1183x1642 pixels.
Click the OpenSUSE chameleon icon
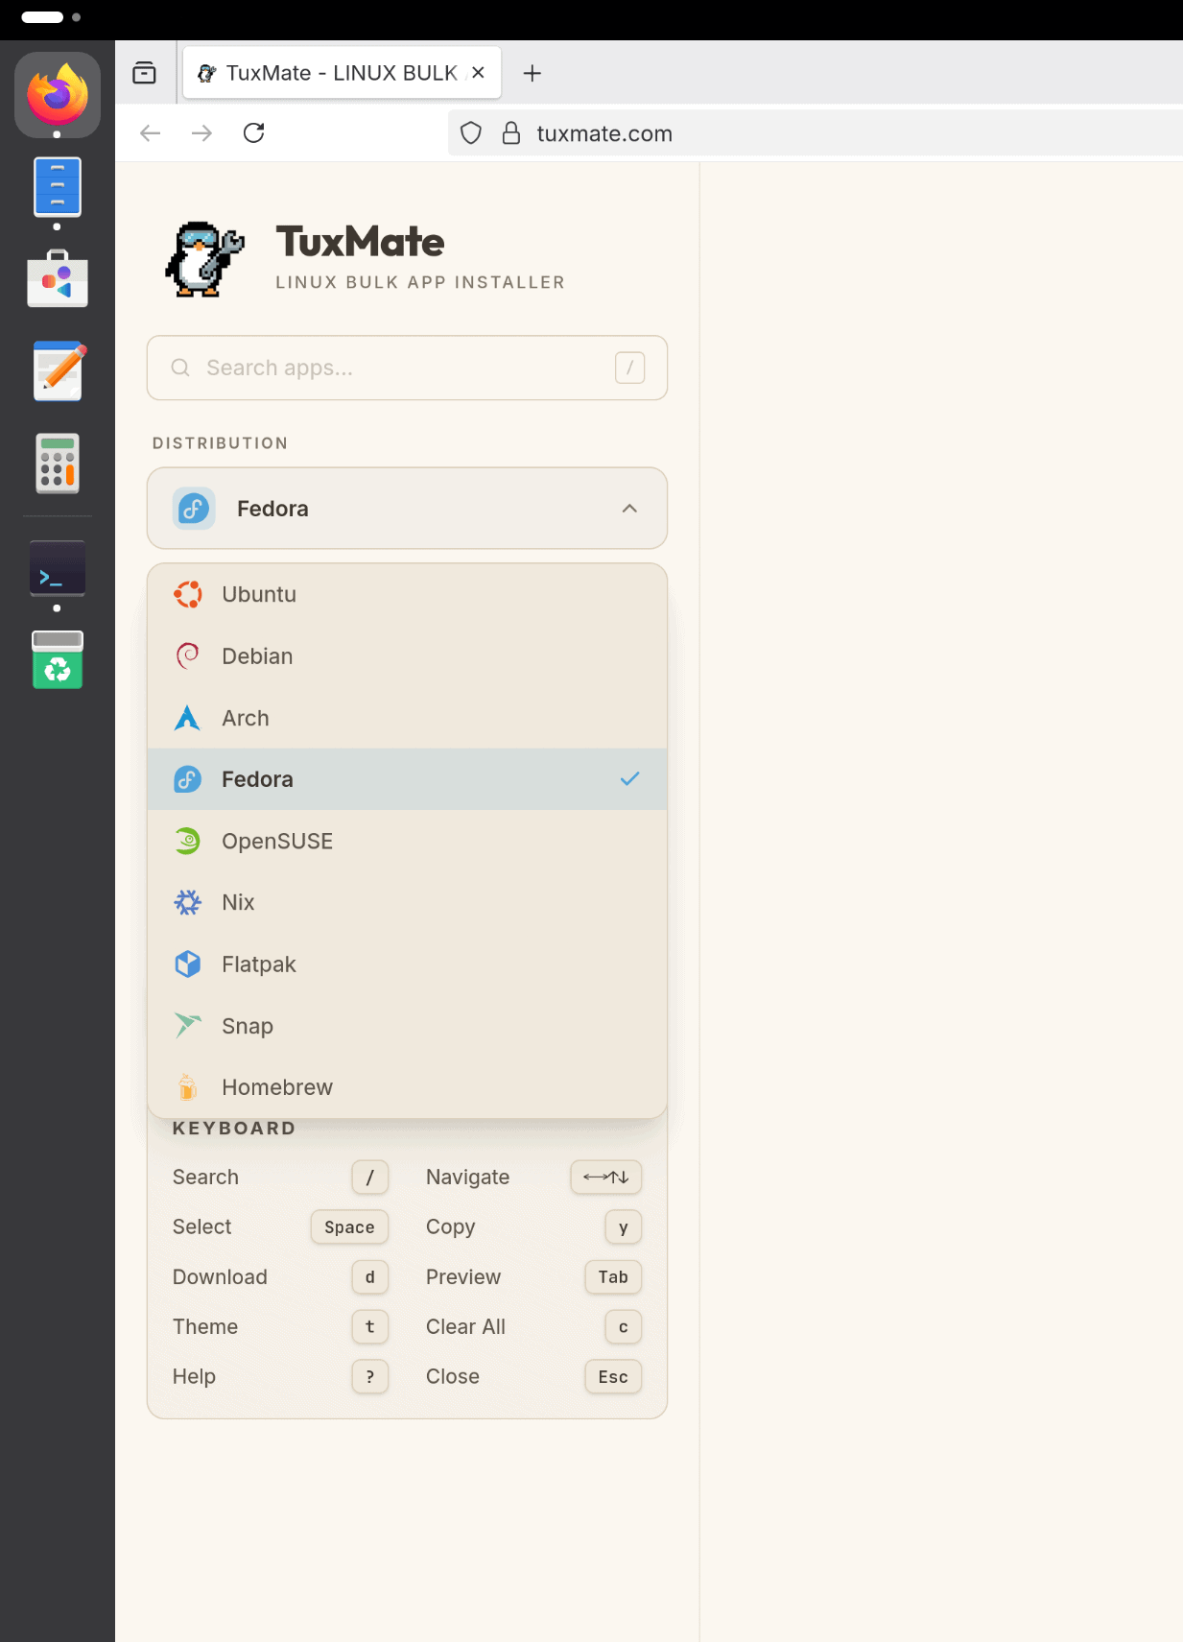pos(188,842)
